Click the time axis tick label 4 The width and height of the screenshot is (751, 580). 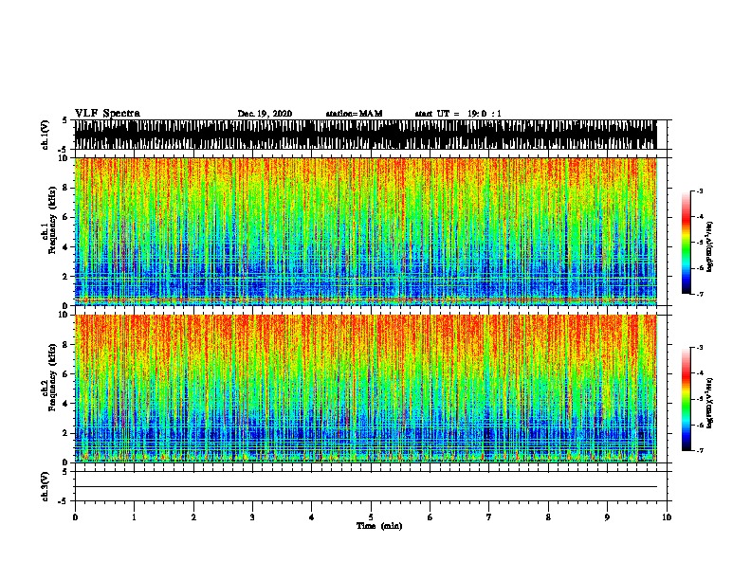point(312,517)
